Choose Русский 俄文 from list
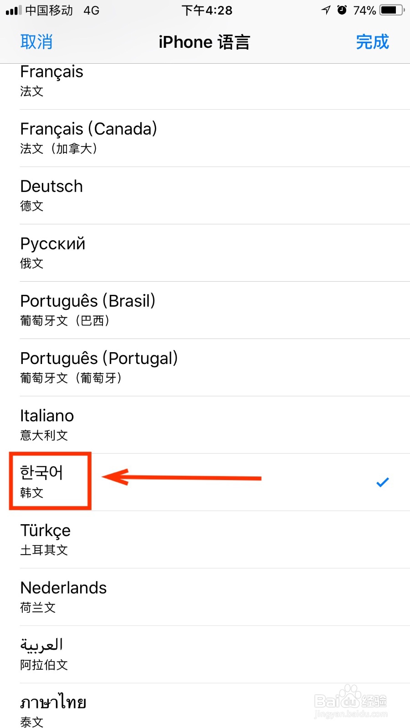The width and height of the screenshot is (410, 728). pos(205,253)
